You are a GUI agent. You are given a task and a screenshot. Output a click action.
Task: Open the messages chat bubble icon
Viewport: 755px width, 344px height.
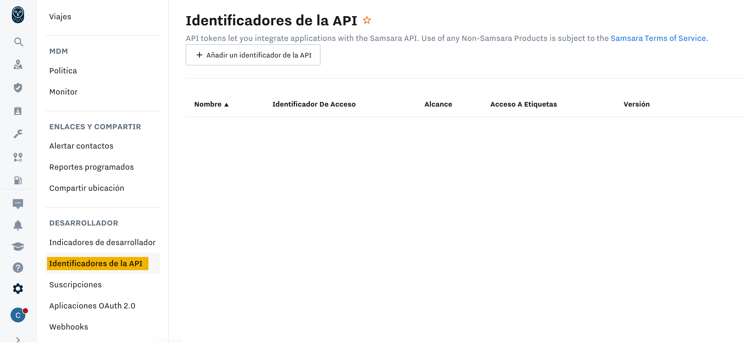click(x=18, y=204)
